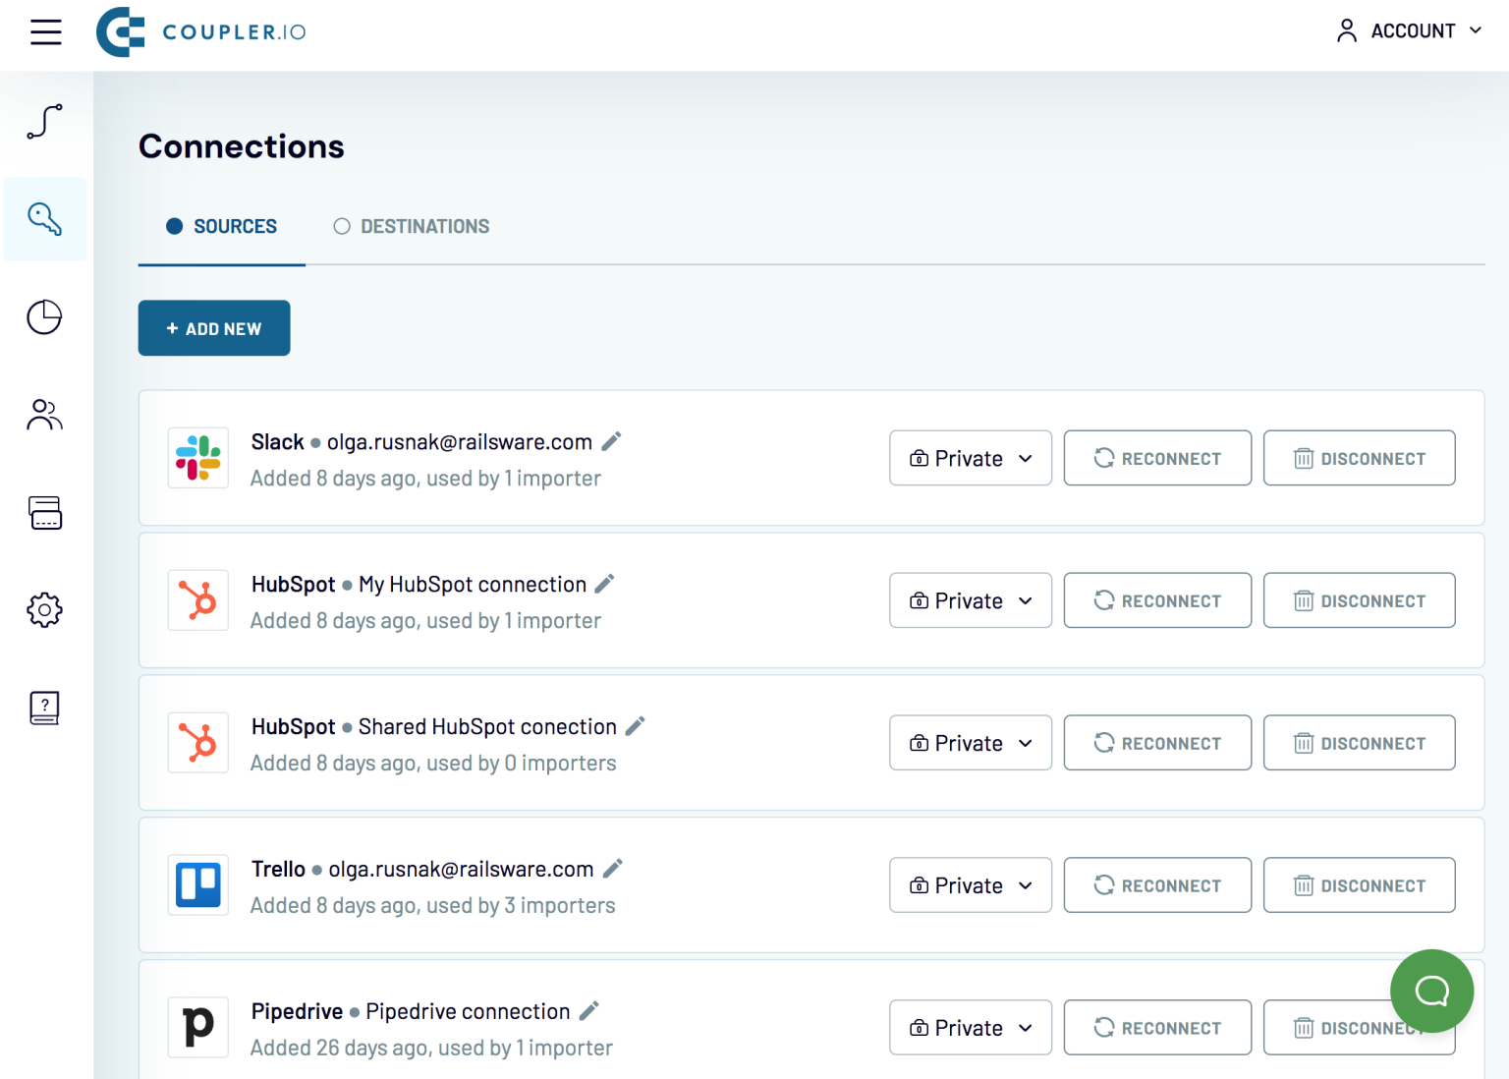
Task: Click the Coupler.io logo
Action: pyautogui.click(x=201, y=31)
